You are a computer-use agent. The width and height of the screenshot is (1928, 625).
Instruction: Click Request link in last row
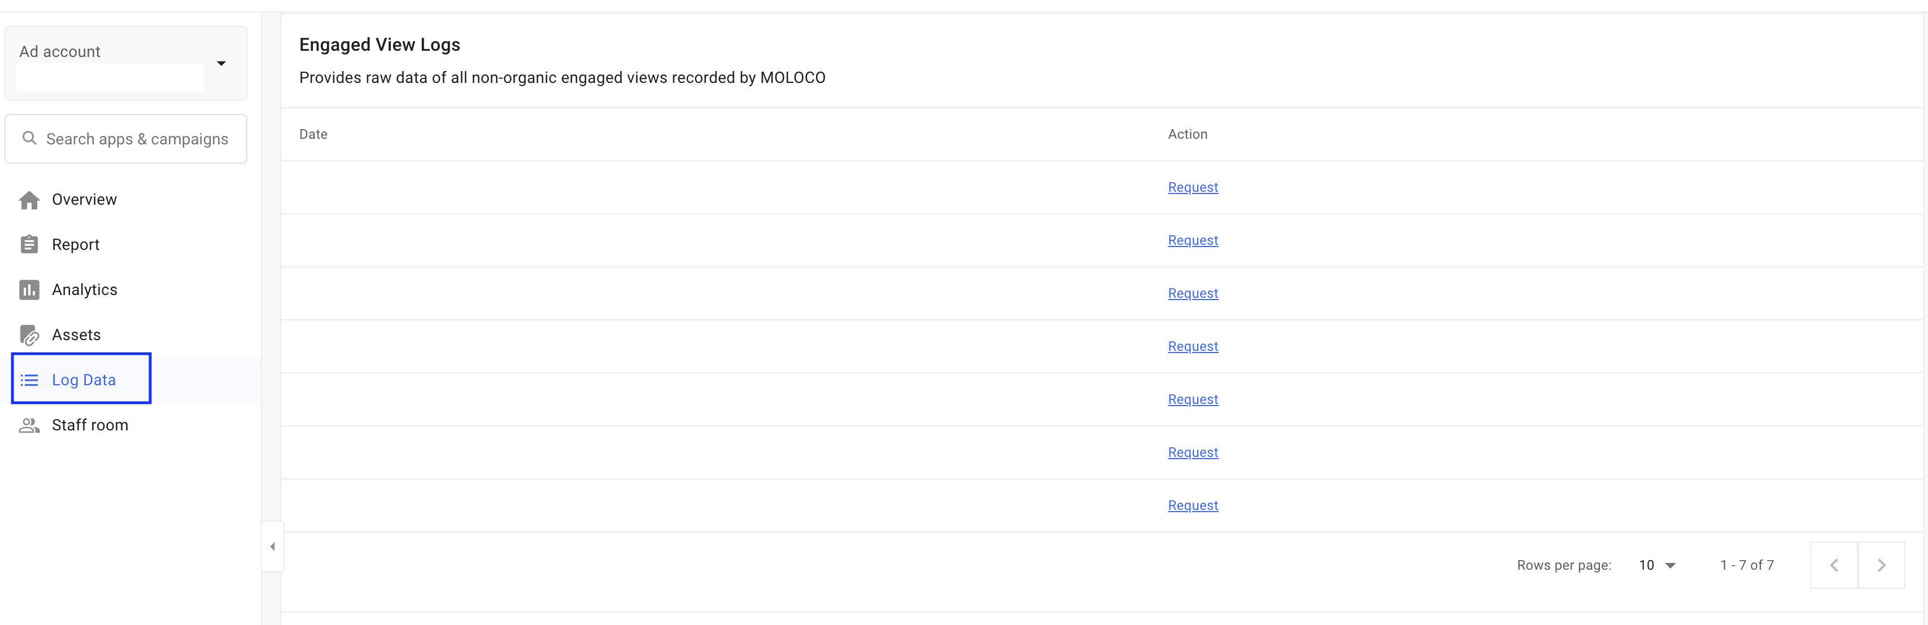(x=1192, y=506)
